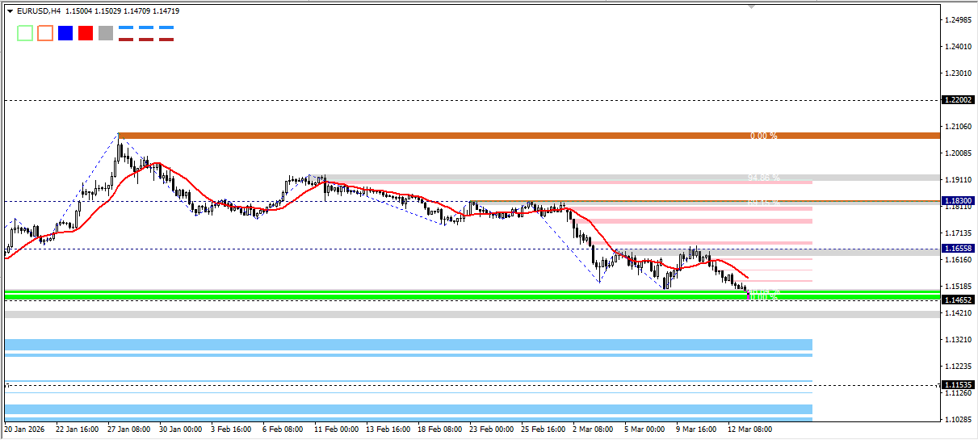The width and height of the screenshot is (978, 440).
Task: Toggle the leftmost blue-and-red dashed lines icon
Action: click(x=126, y=33)
